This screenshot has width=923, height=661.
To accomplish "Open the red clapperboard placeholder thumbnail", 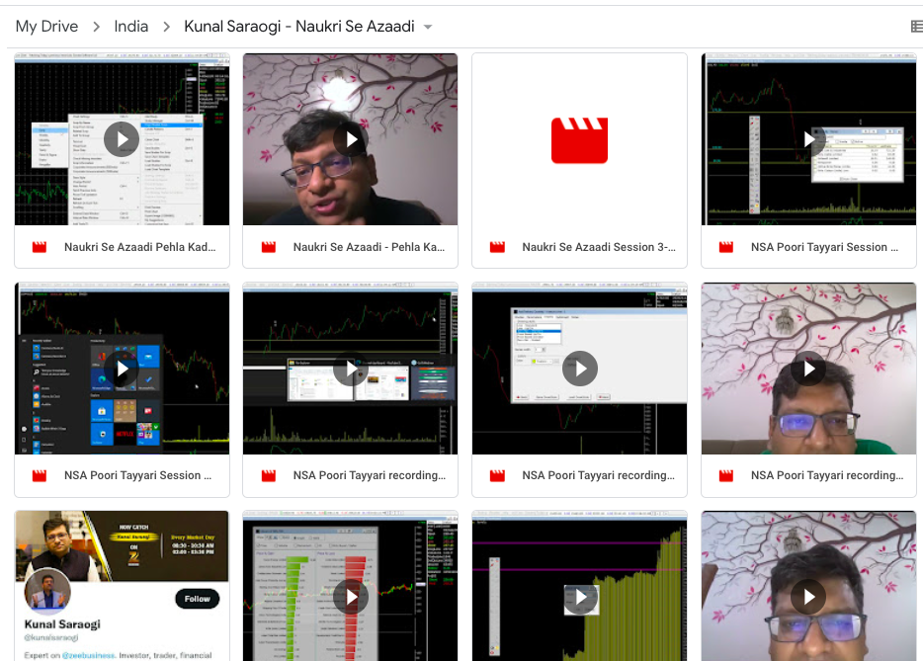I will pyautogui.click(x=579, y=139).
